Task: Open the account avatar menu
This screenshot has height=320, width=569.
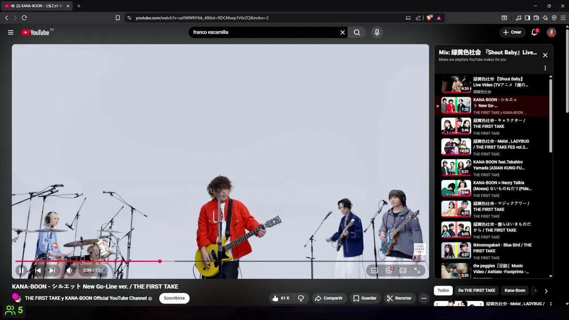Action: pyautogui.click(x=551, y=32)
